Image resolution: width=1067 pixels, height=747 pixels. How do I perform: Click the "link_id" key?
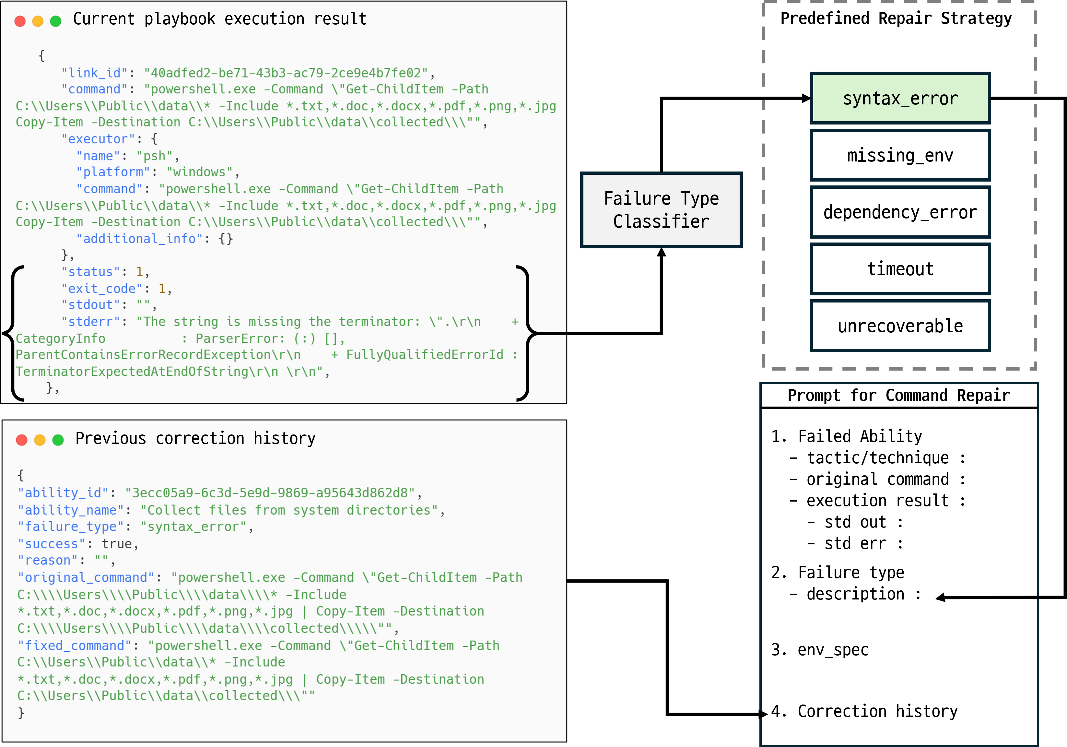pos(94,73)
